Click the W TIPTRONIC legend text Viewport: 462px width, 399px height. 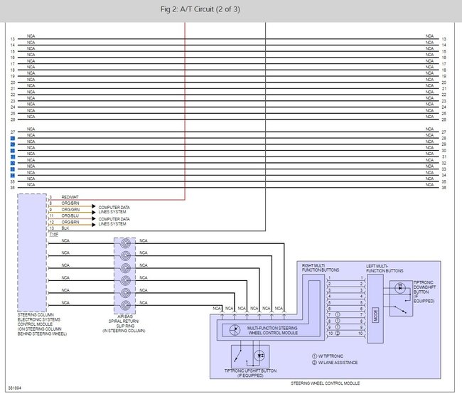331,356
